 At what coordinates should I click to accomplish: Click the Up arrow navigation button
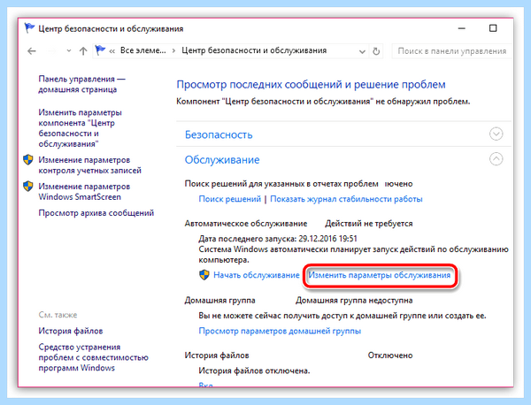pyautogui.click(x=83, y=51)
